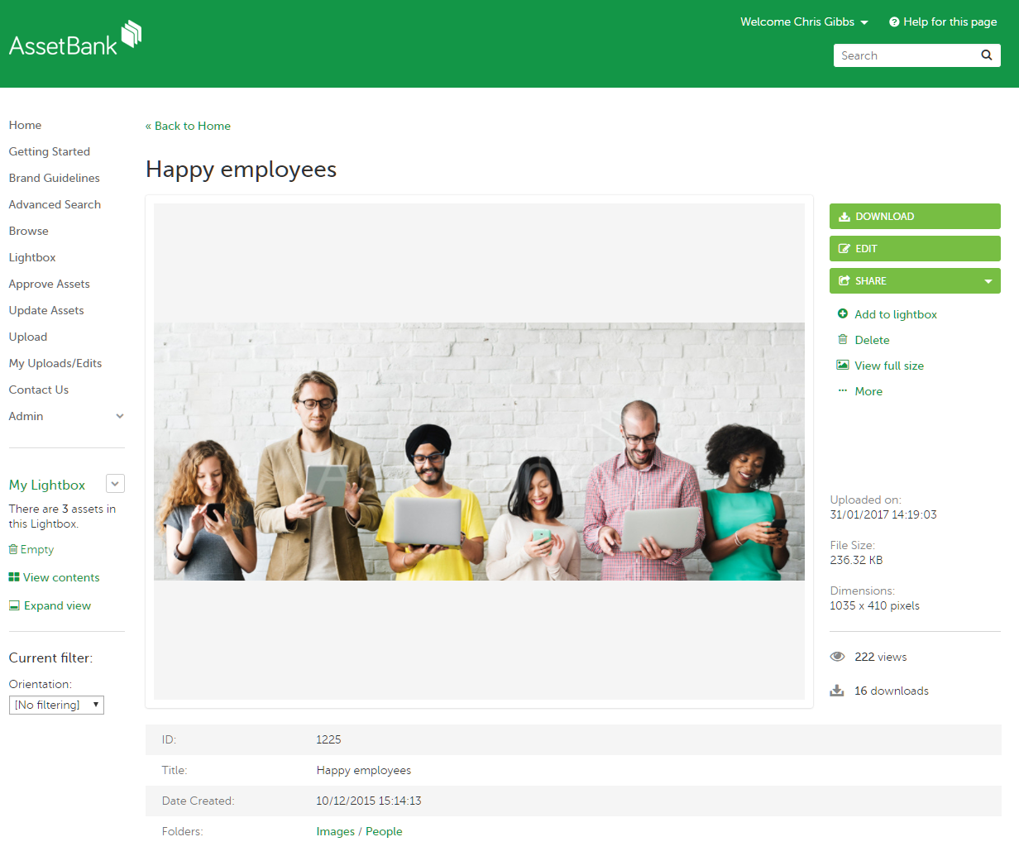Open the Welcome Chris Gibbs user dropdown
The image size is (1019, 856).
pyautogui.click(x=804, y=22)
